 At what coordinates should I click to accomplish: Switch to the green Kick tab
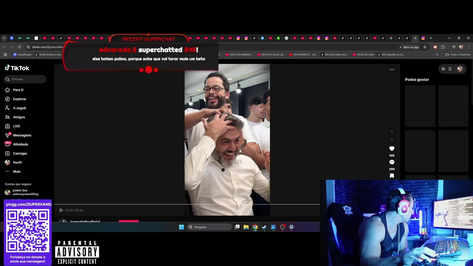(x=278, y=38)
